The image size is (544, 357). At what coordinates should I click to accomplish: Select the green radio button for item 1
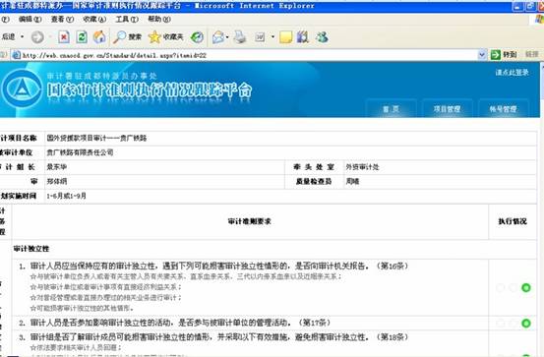tap(526, 287)
